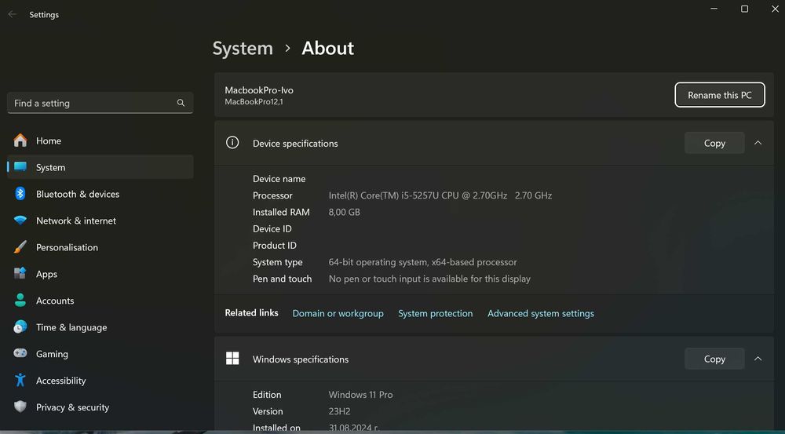
Task: Open Time & language settings
Action: click(x=100, y=327)
